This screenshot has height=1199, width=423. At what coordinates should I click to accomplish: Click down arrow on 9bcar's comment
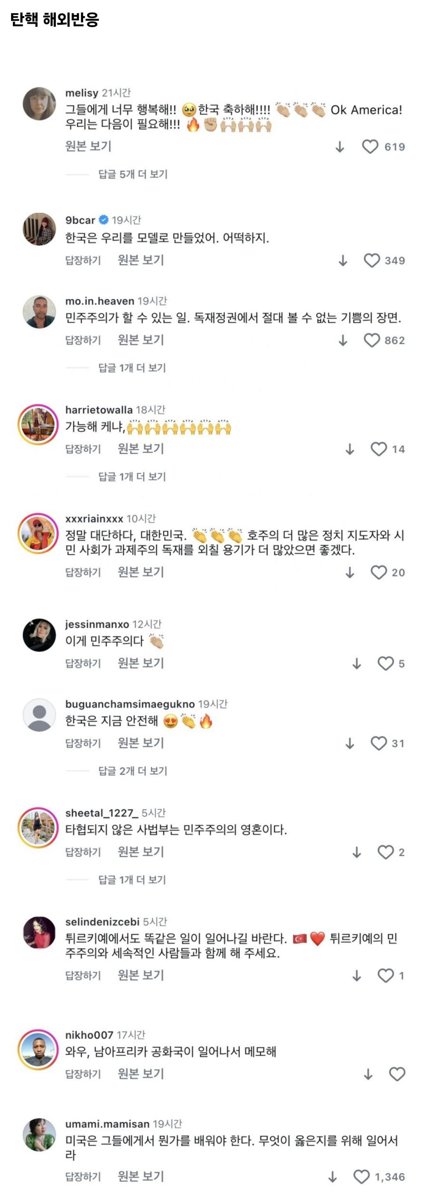click(343, 261)
